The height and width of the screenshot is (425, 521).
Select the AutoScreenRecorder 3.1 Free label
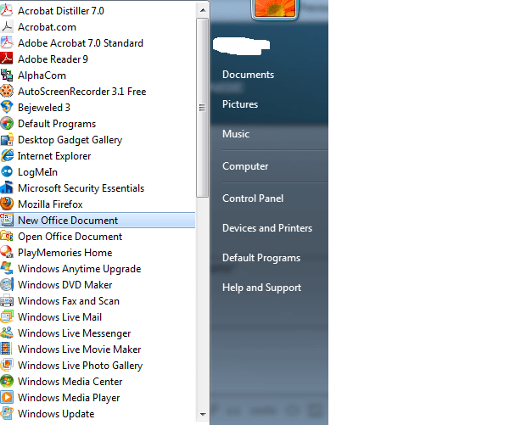81,91
